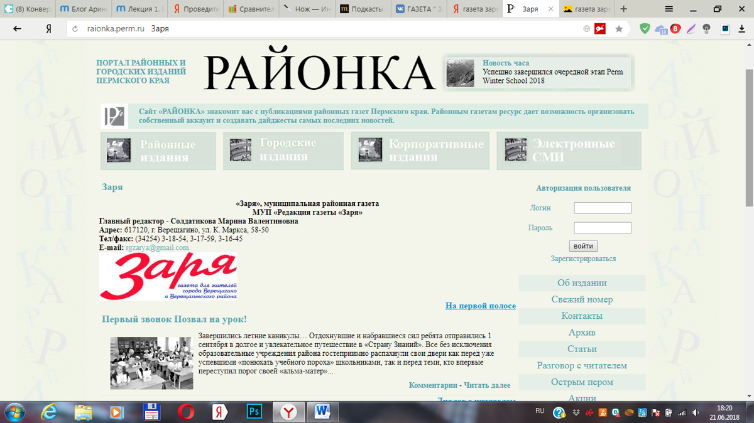754x423 pixels.
Task: Open Internet Explorer from the taskbar
Action: [49, 412]
